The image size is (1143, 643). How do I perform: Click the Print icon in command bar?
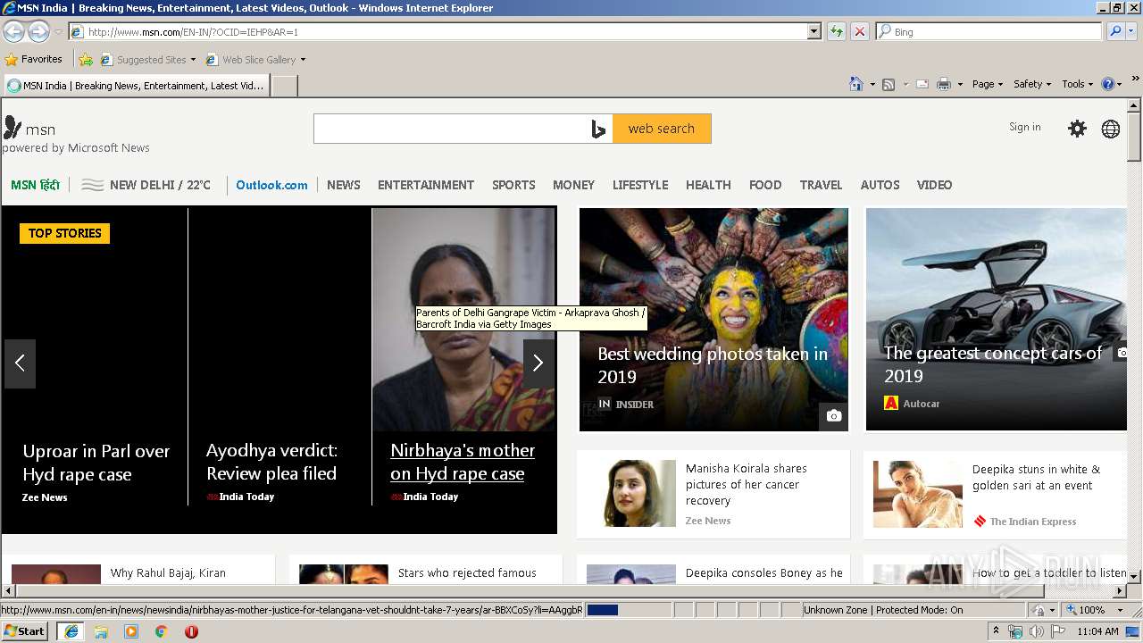(x=944, y=84)
